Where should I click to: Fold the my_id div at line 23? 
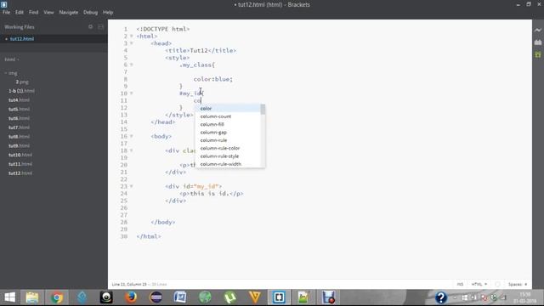click(x=132, y=186)
